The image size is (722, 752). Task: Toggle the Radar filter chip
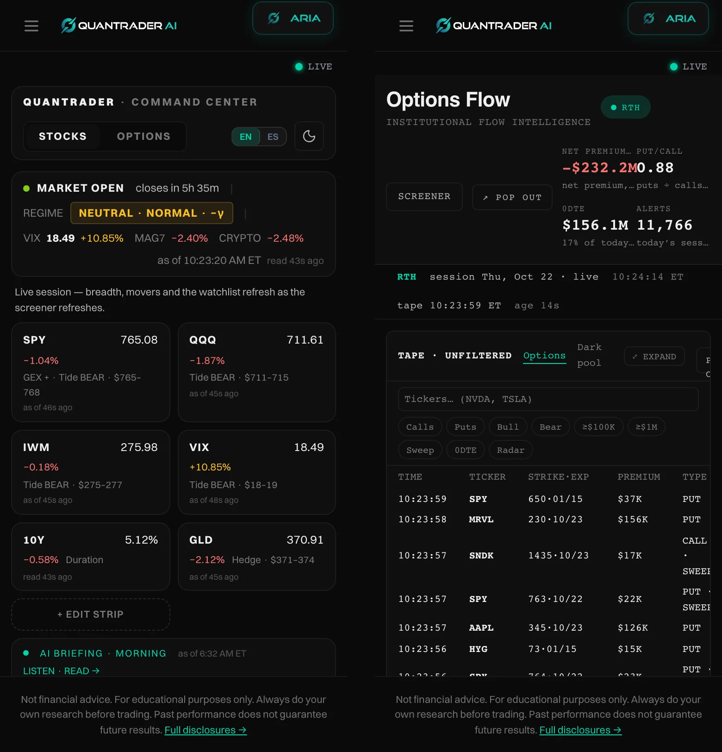(x=510, y=450)
